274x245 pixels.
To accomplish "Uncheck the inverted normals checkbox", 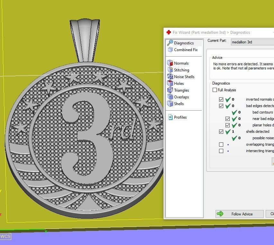I will tap(221, 99).
